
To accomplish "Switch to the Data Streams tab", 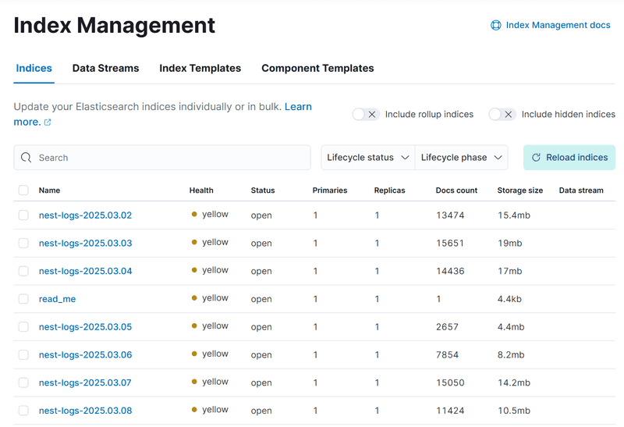I will (105, 68).
